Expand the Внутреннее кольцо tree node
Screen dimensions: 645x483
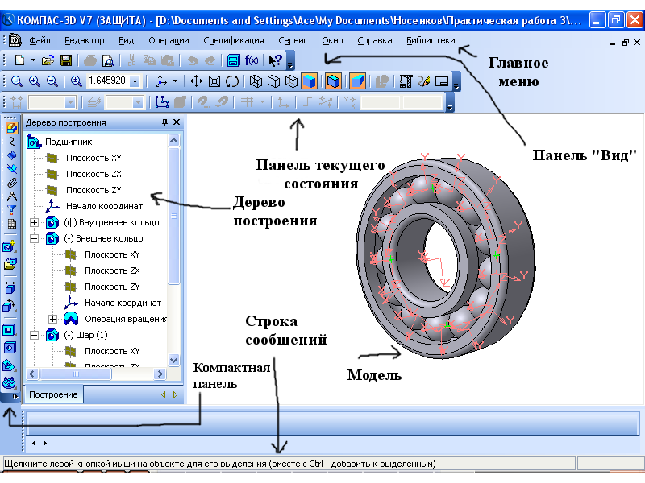pos(34,222)
